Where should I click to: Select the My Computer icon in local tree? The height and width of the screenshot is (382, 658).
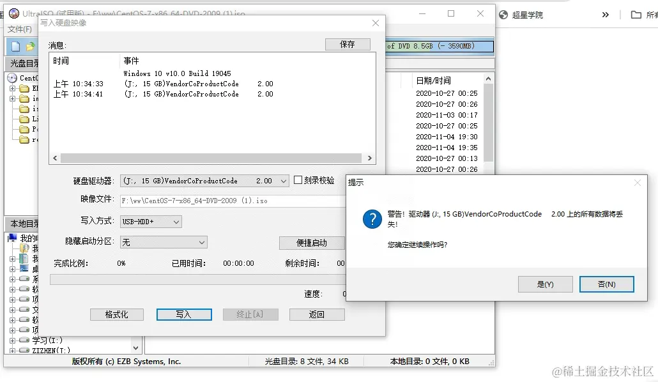(x=13, y=238)
